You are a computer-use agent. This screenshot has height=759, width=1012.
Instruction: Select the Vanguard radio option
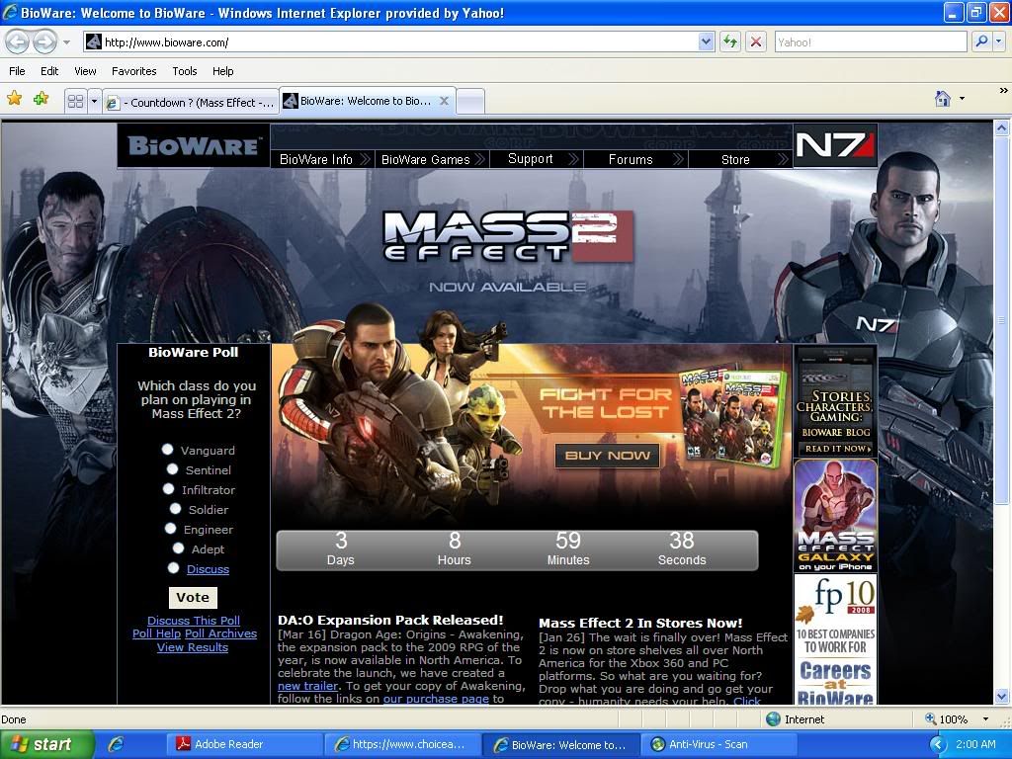168,450
